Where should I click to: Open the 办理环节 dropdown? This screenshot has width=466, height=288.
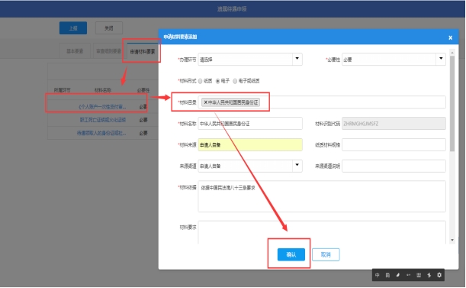(250, 60)
